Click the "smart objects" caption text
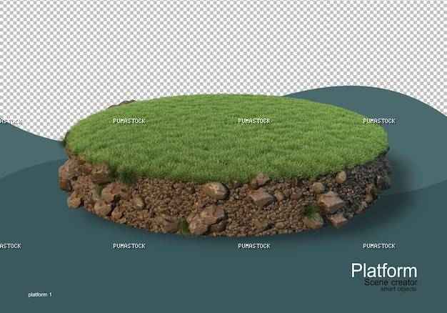Screen dimensions: 447x313 [398, 289]
